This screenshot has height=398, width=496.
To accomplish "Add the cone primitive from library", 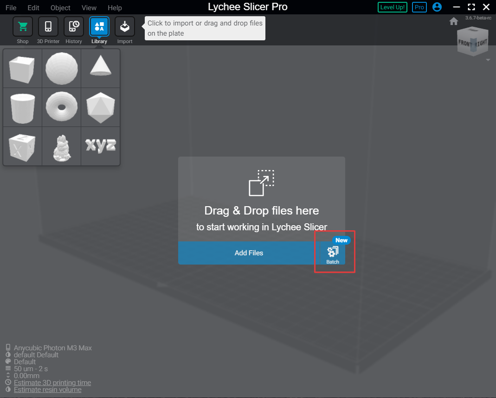I will coord(101,69).
